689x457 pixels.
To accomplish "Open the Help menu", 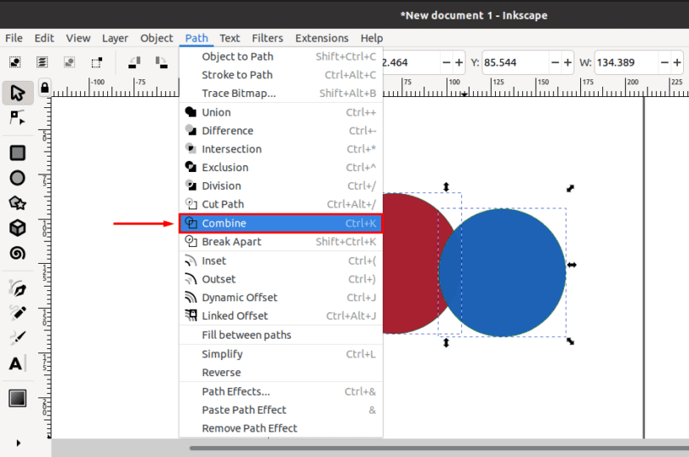I will [372, 38].
